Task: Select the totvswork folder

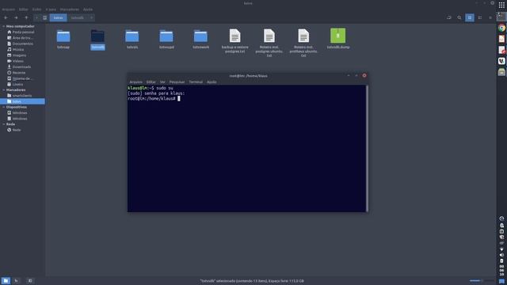Action: 200,40
